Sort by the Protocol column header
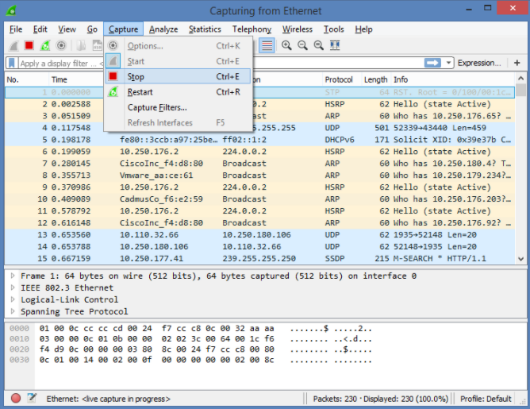The height and width of the screenshot is (409, 530). (x=342, y=79)
